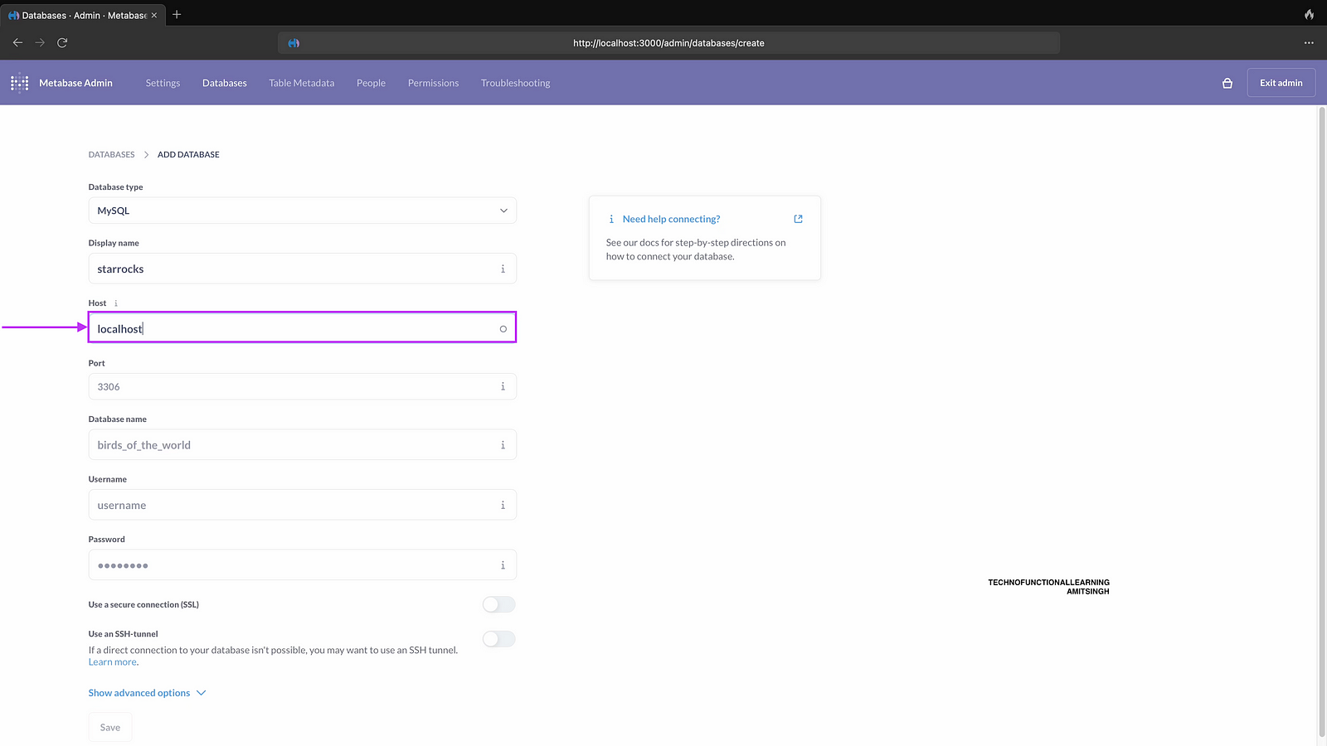Click the browser reload icon
1327x746 pixels.
(x=62, y=42)
